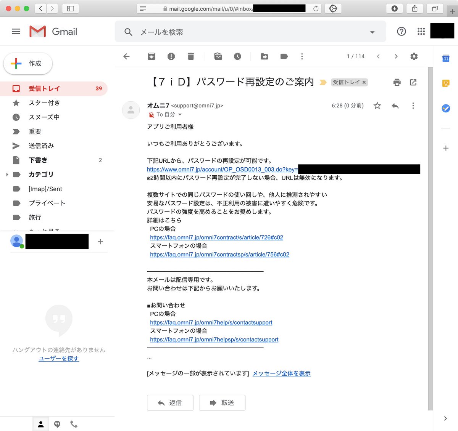Reload page in Safari address bar
This screenshot has width=458, height=431.
[x=316, y=8]
